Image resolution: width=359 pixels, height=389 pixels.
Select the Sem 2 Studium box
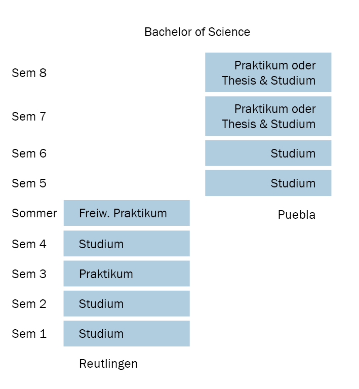point(127,303)
